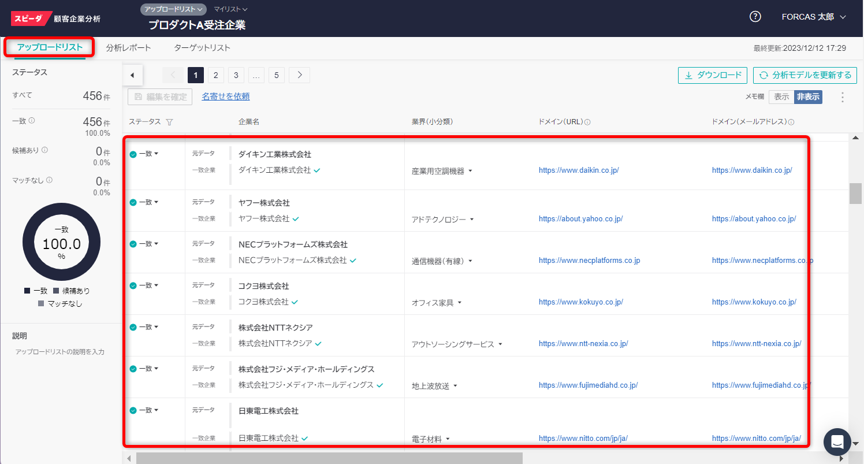Image resolution: width=864 pixels, height=464 pixels.
Task: Click the ダウンロード button
Action: 713,75
